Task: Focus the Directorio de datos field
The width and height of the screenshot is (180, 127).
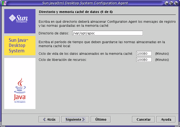Action: click(x=108, y=33)
